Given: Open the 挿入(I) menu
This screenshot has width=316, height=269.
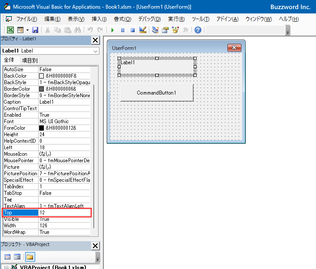Looking at the screenshot, I should (99, 19).
